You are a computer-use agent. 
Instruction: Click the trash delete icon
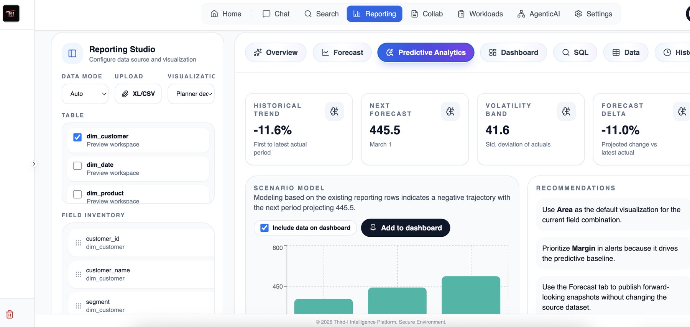click(x=10, y=314)
